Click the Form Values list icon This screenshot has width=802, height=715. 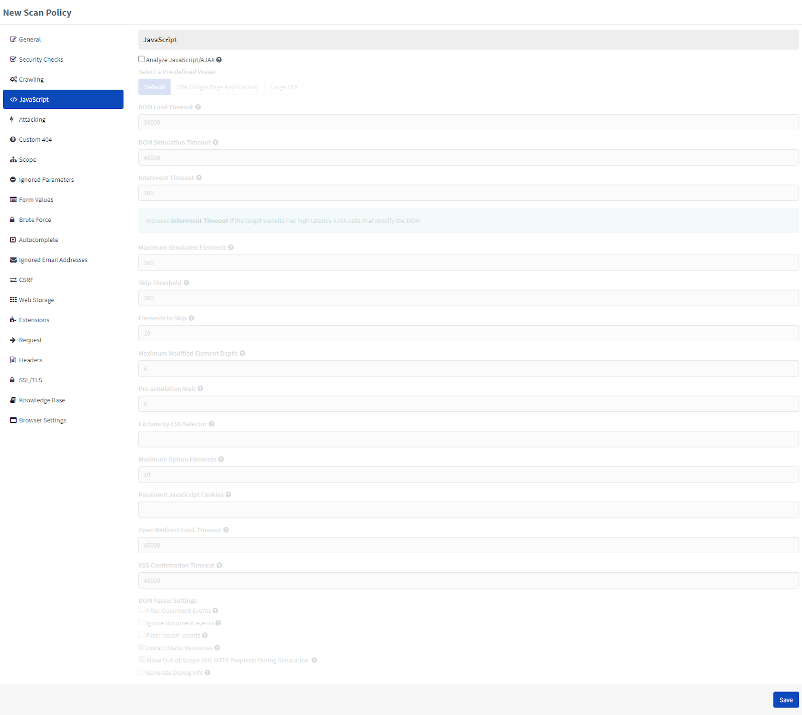click(14, 199)
